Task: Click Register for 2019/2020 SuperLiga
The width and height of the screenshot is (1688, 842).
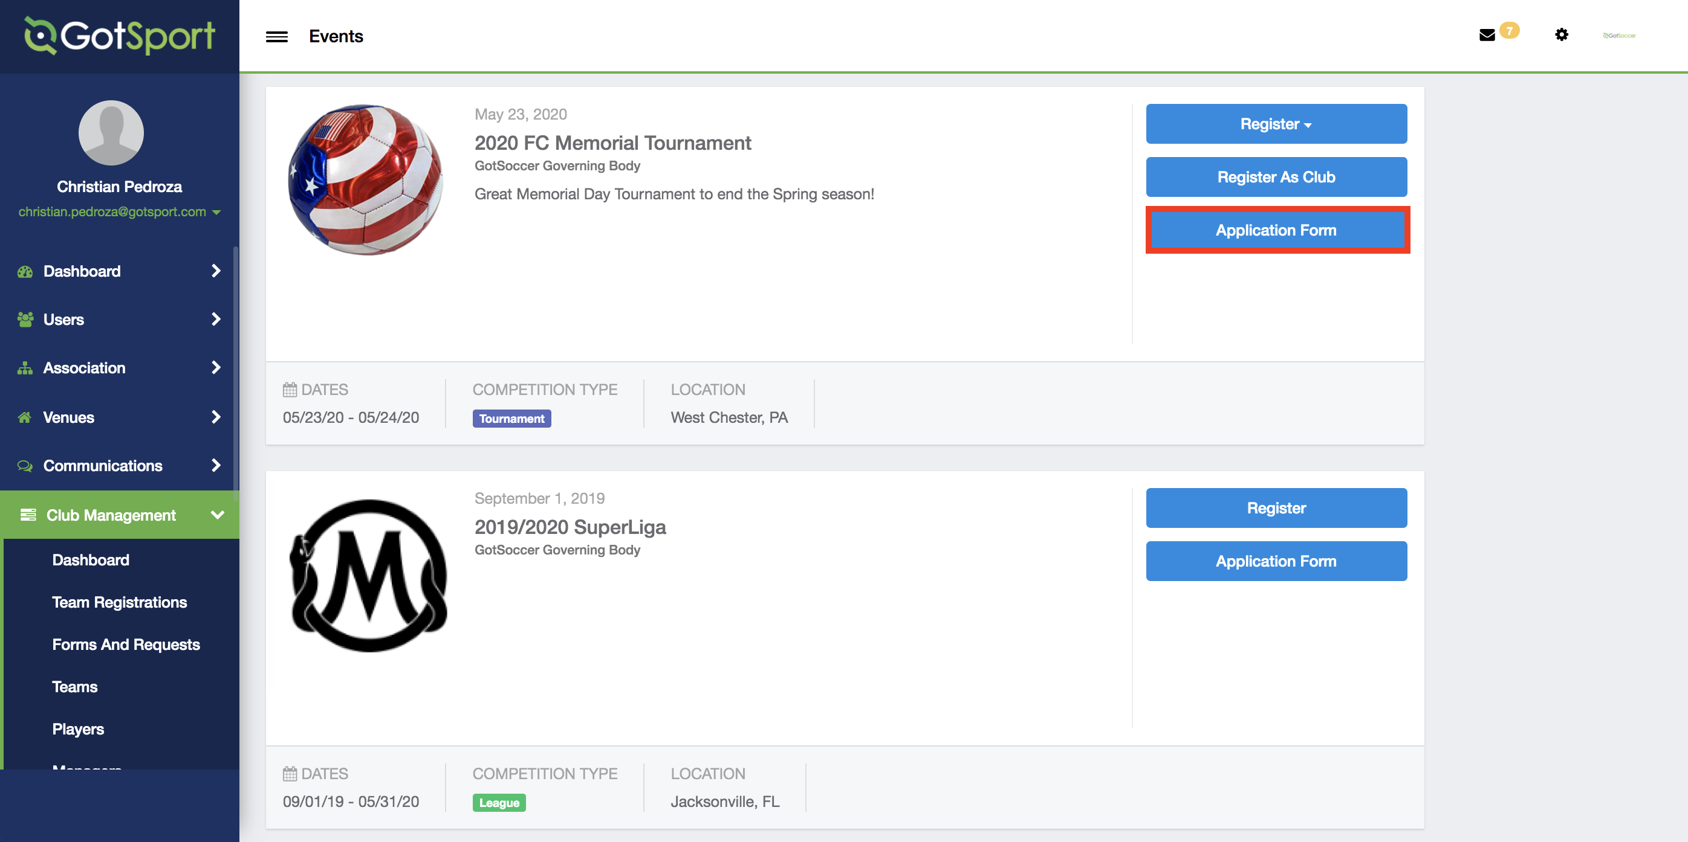Action: (x=1276, y=507)
